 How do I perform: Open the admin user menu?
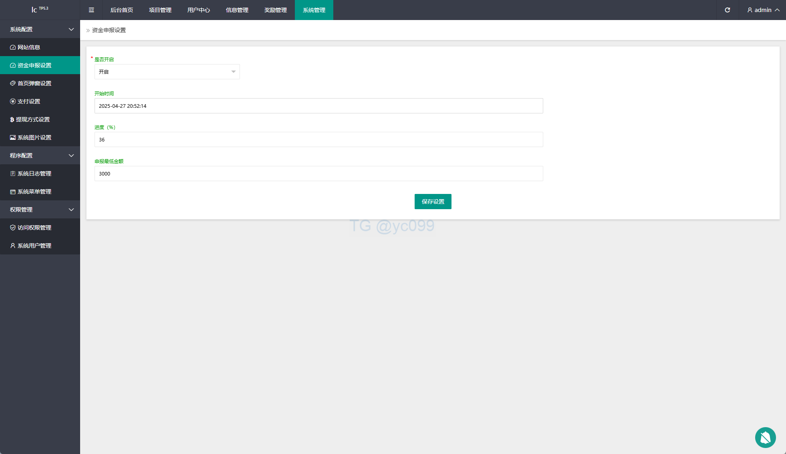point(763,10)
